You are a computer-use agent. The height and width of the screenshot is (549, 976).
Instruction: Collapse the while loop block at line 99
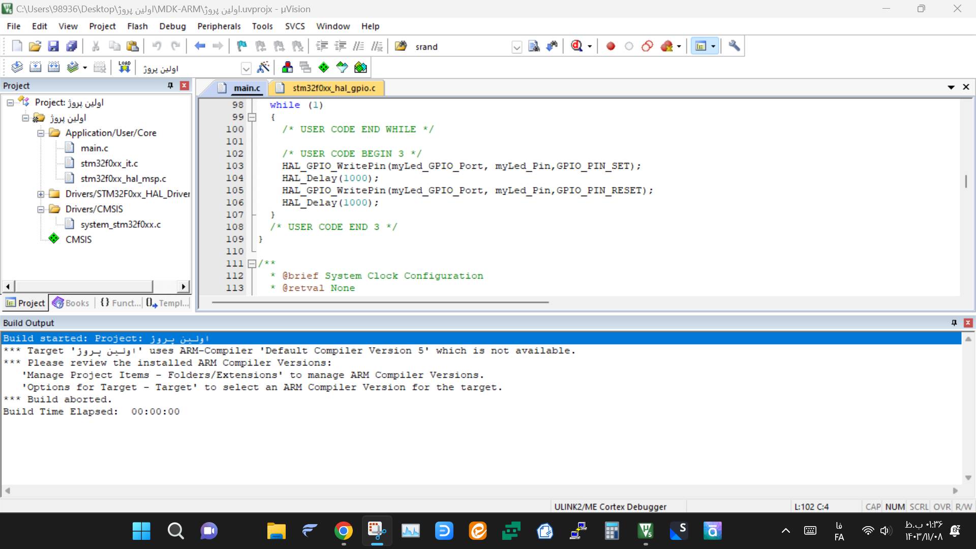pyautogui.click(x=252, y=117)
